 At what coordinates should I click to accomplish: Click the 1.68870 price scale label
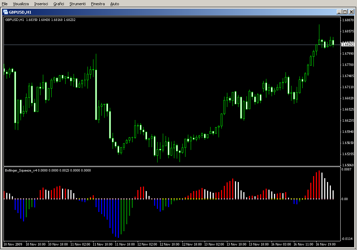click(x=348, y=20)
